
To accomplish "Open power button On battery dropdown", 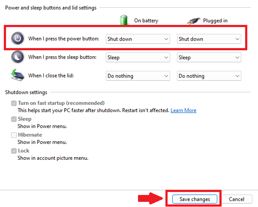I will pyautogui.click(x=138, y=39).
